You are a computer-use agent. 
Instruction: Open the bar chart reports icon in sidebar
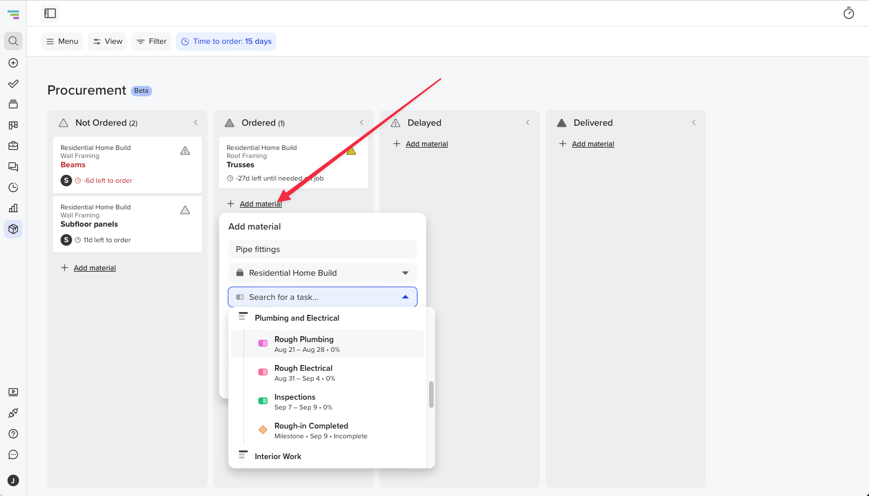coord(13,208)
